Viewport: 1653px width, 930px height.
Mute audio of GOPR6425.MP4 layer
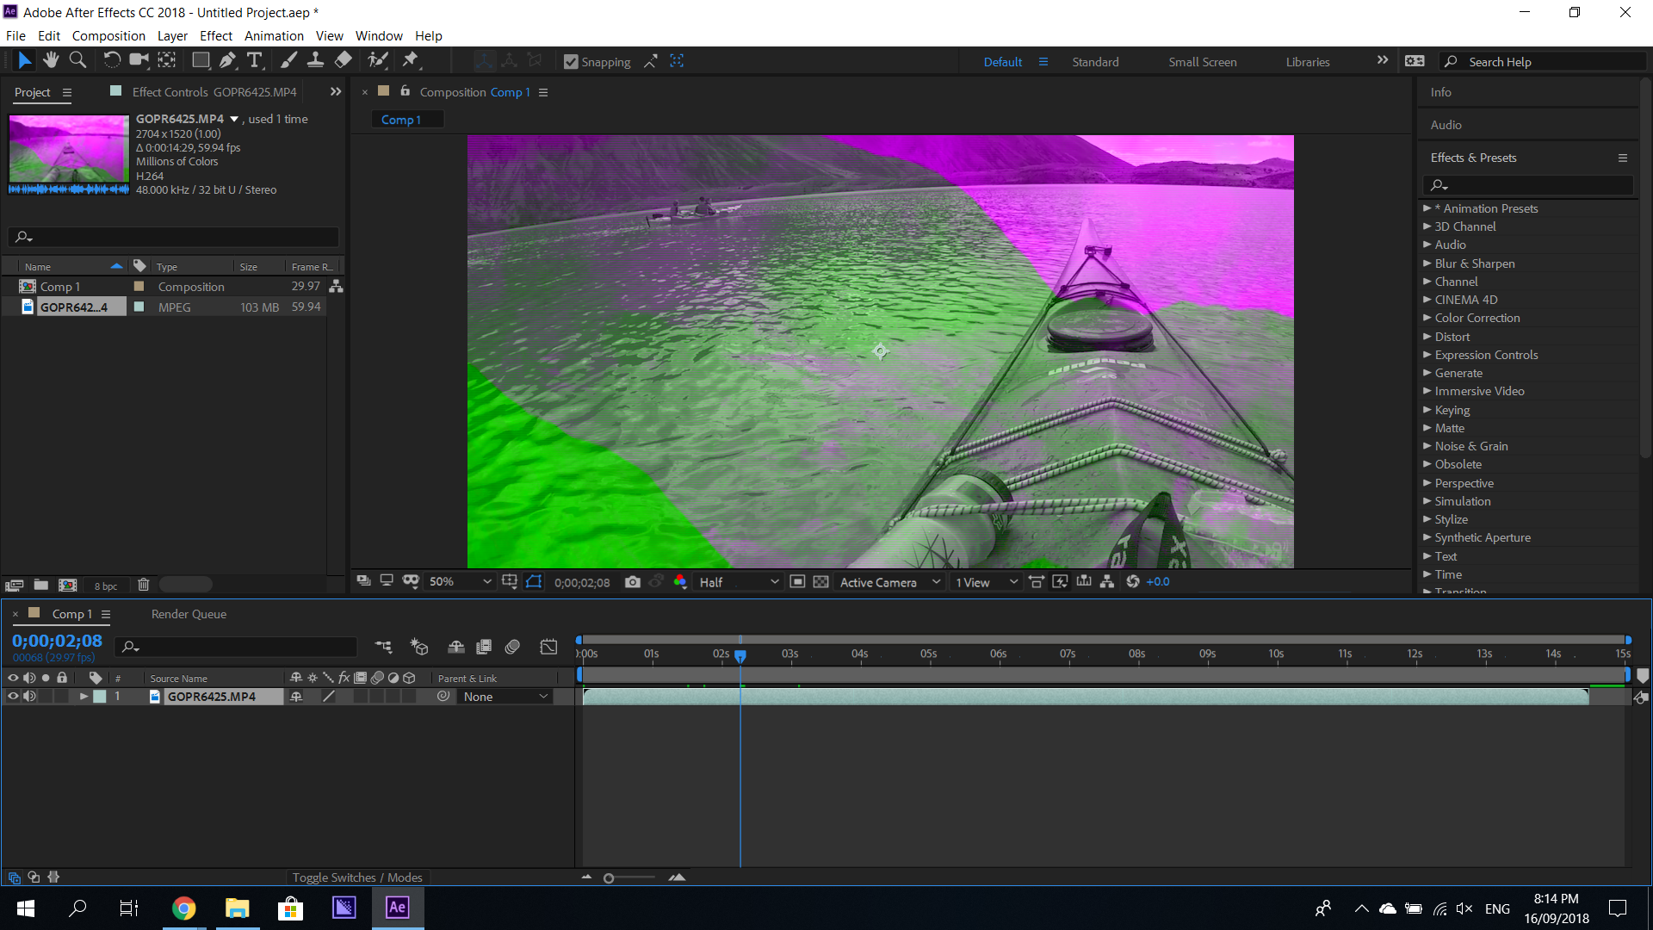click(x=29, y=697)
